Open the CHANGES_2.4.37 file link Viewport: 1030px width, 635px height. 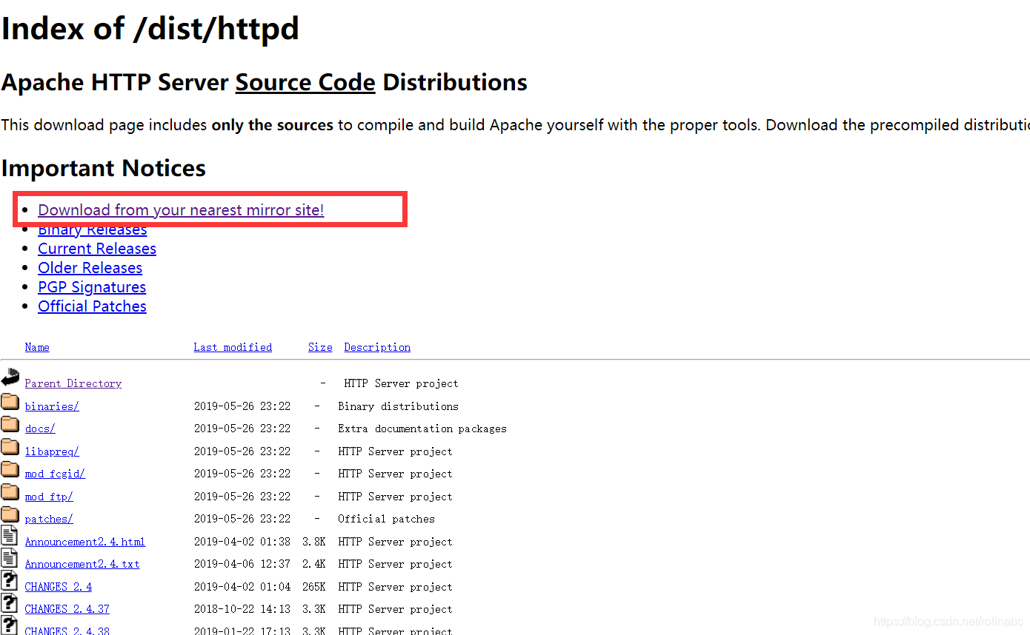tap(67, 609)
